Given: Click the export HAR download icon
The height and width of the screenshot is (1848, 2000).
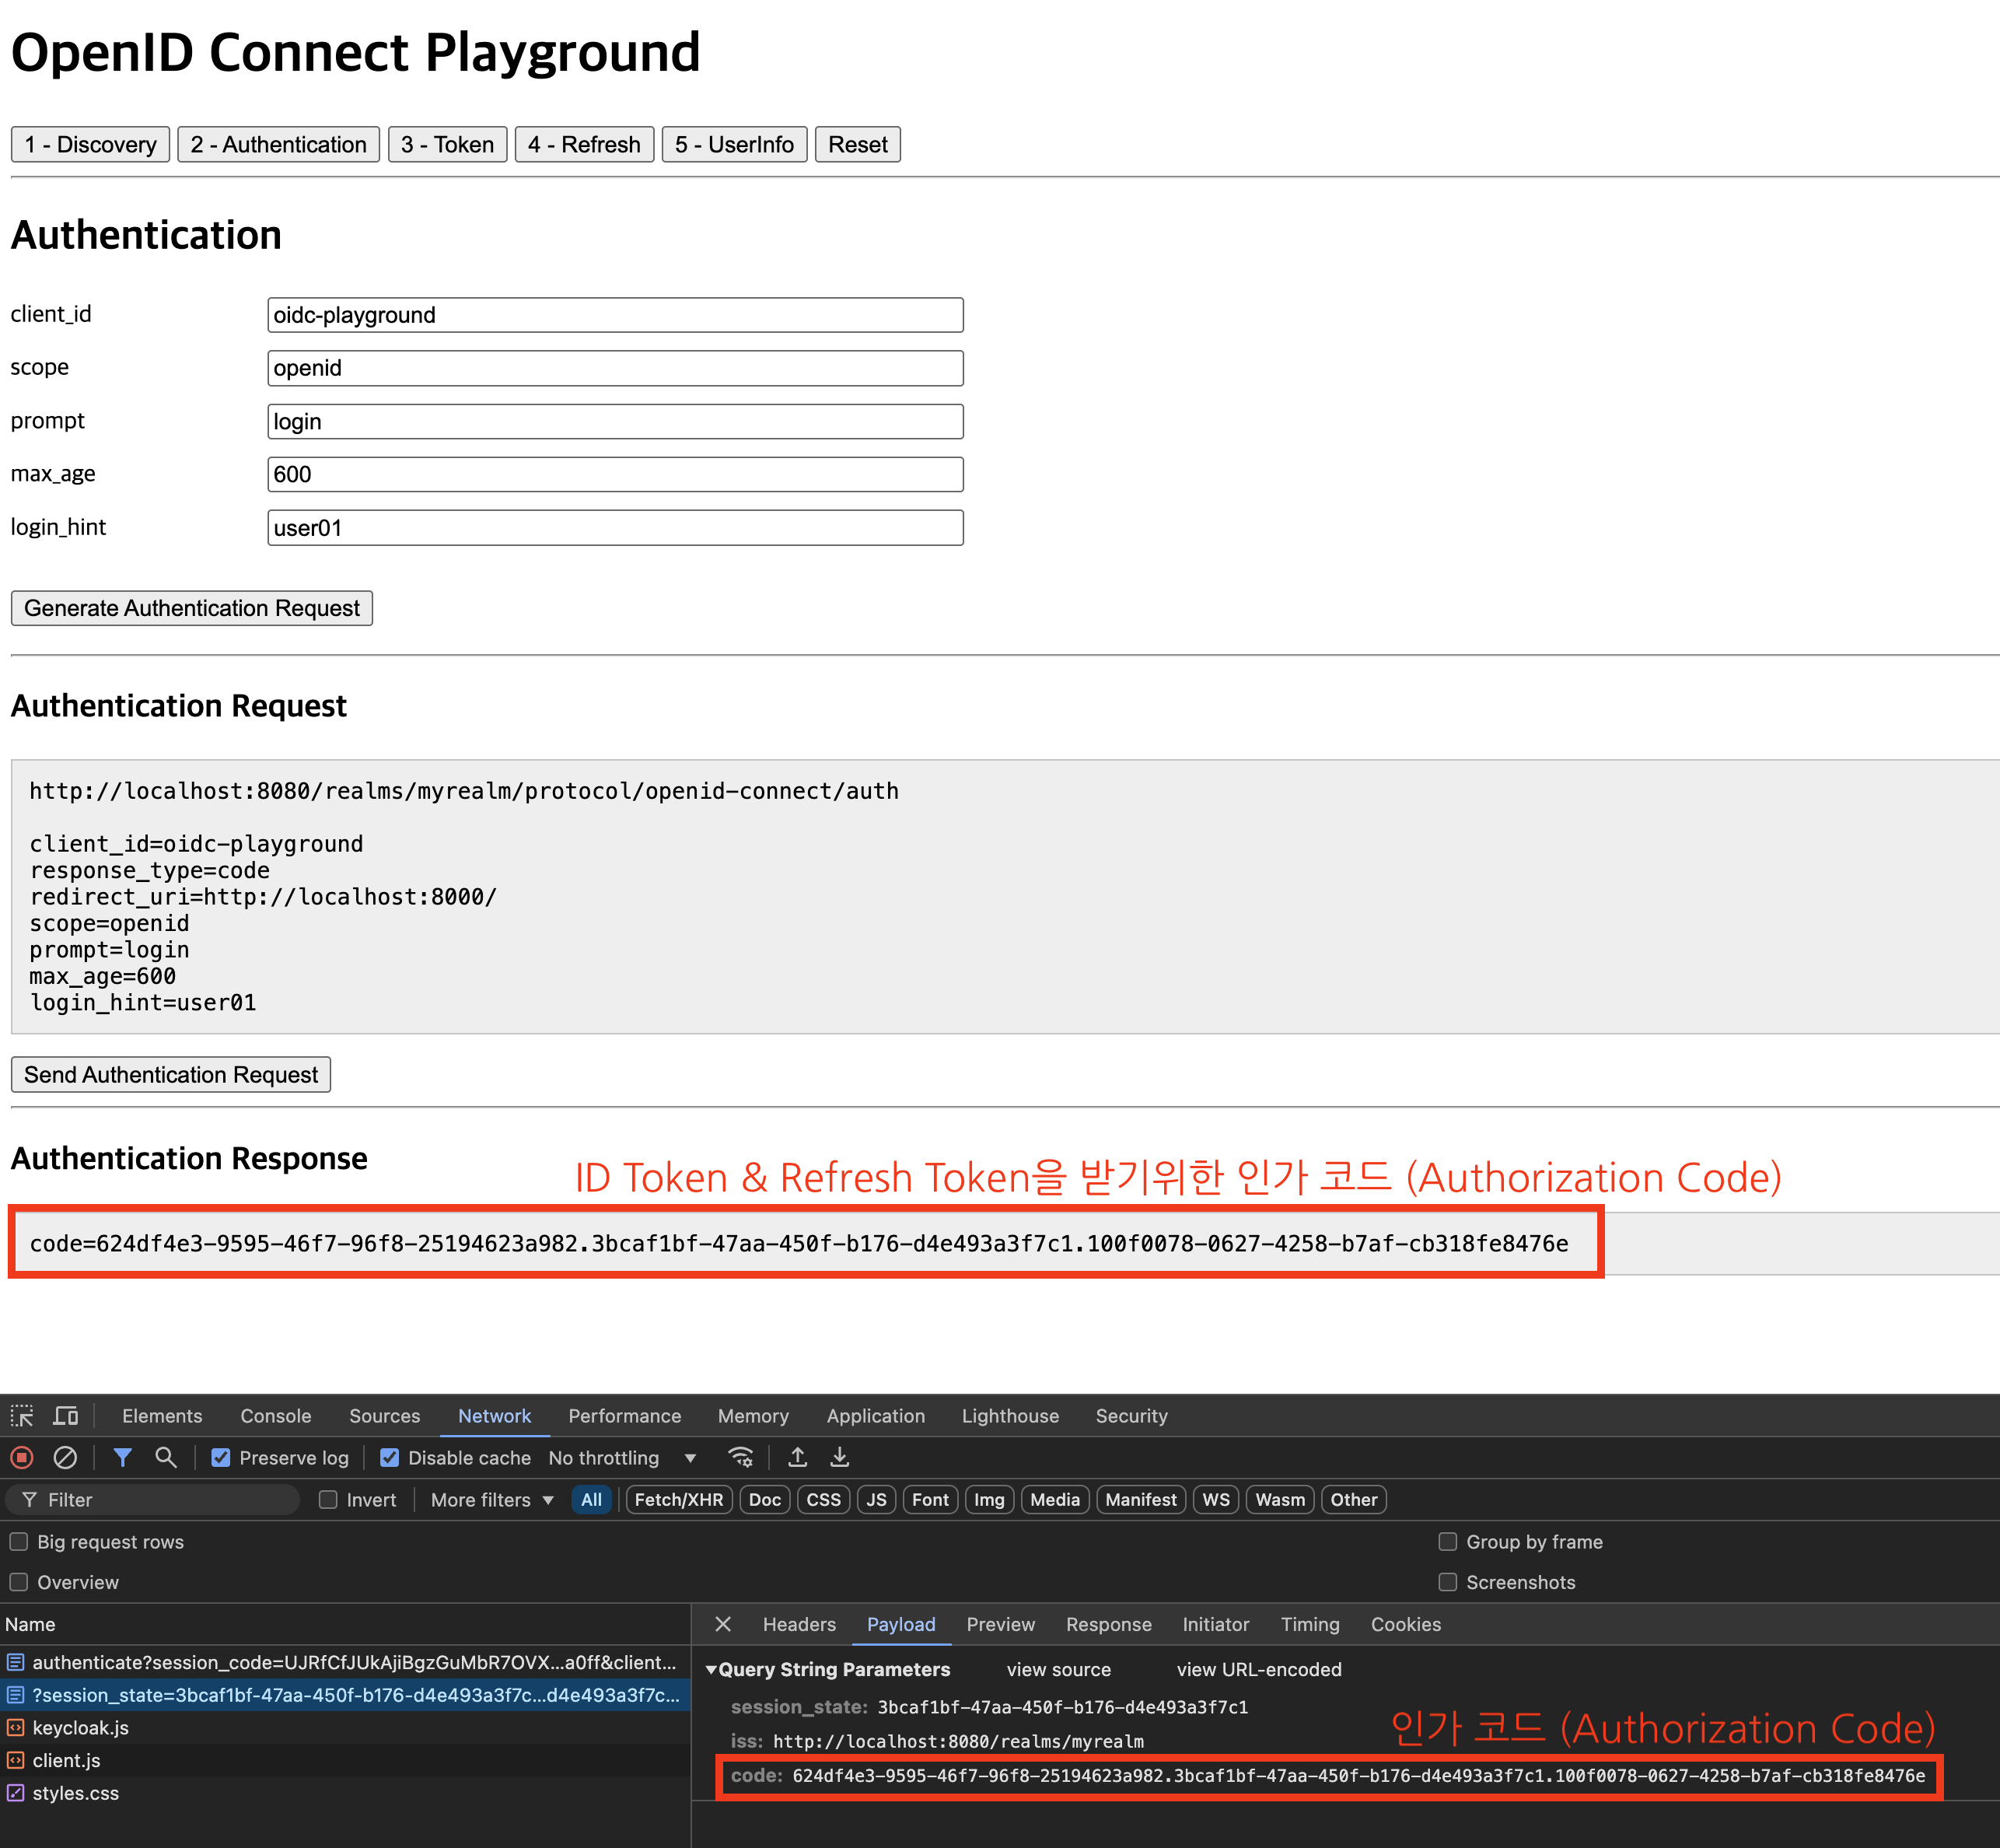Looking at the screenshot, I should point(840,1458).
